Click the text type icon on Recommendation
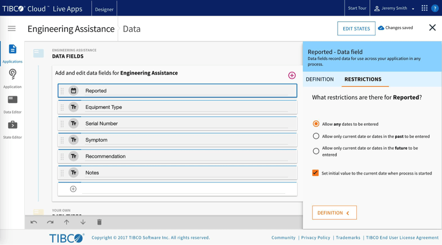This screenshot has height=245, width=442. click(x=73, y=156)
